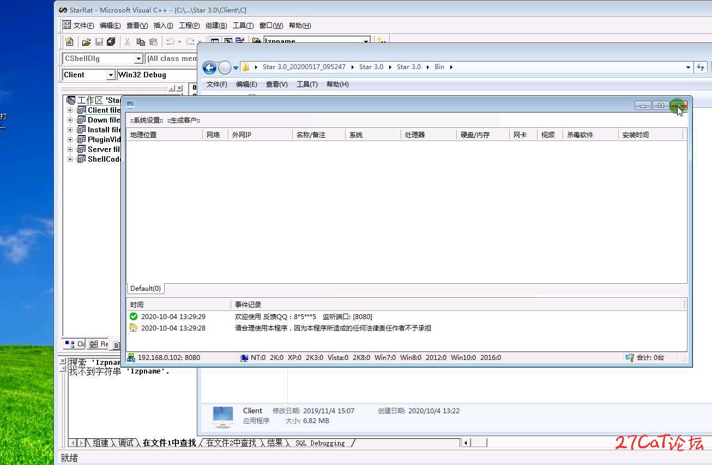
Task: Toggle the Output window toolbar icon
Action: 228,41
